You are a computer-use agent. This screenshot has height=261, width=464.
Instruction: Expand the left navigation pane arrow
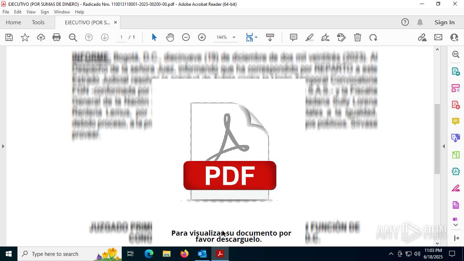3,146
